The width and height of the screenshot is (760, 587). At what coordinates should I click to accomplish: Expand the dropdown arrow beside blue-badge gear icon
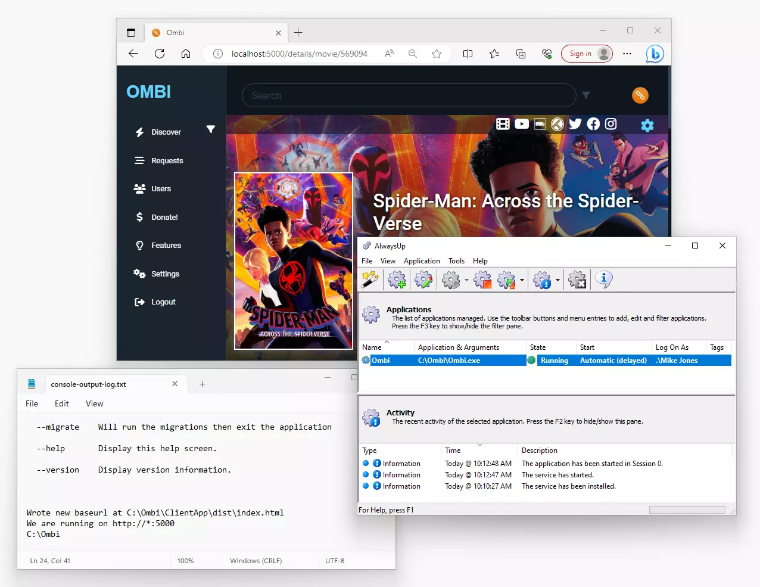click(x=557, y=280)
